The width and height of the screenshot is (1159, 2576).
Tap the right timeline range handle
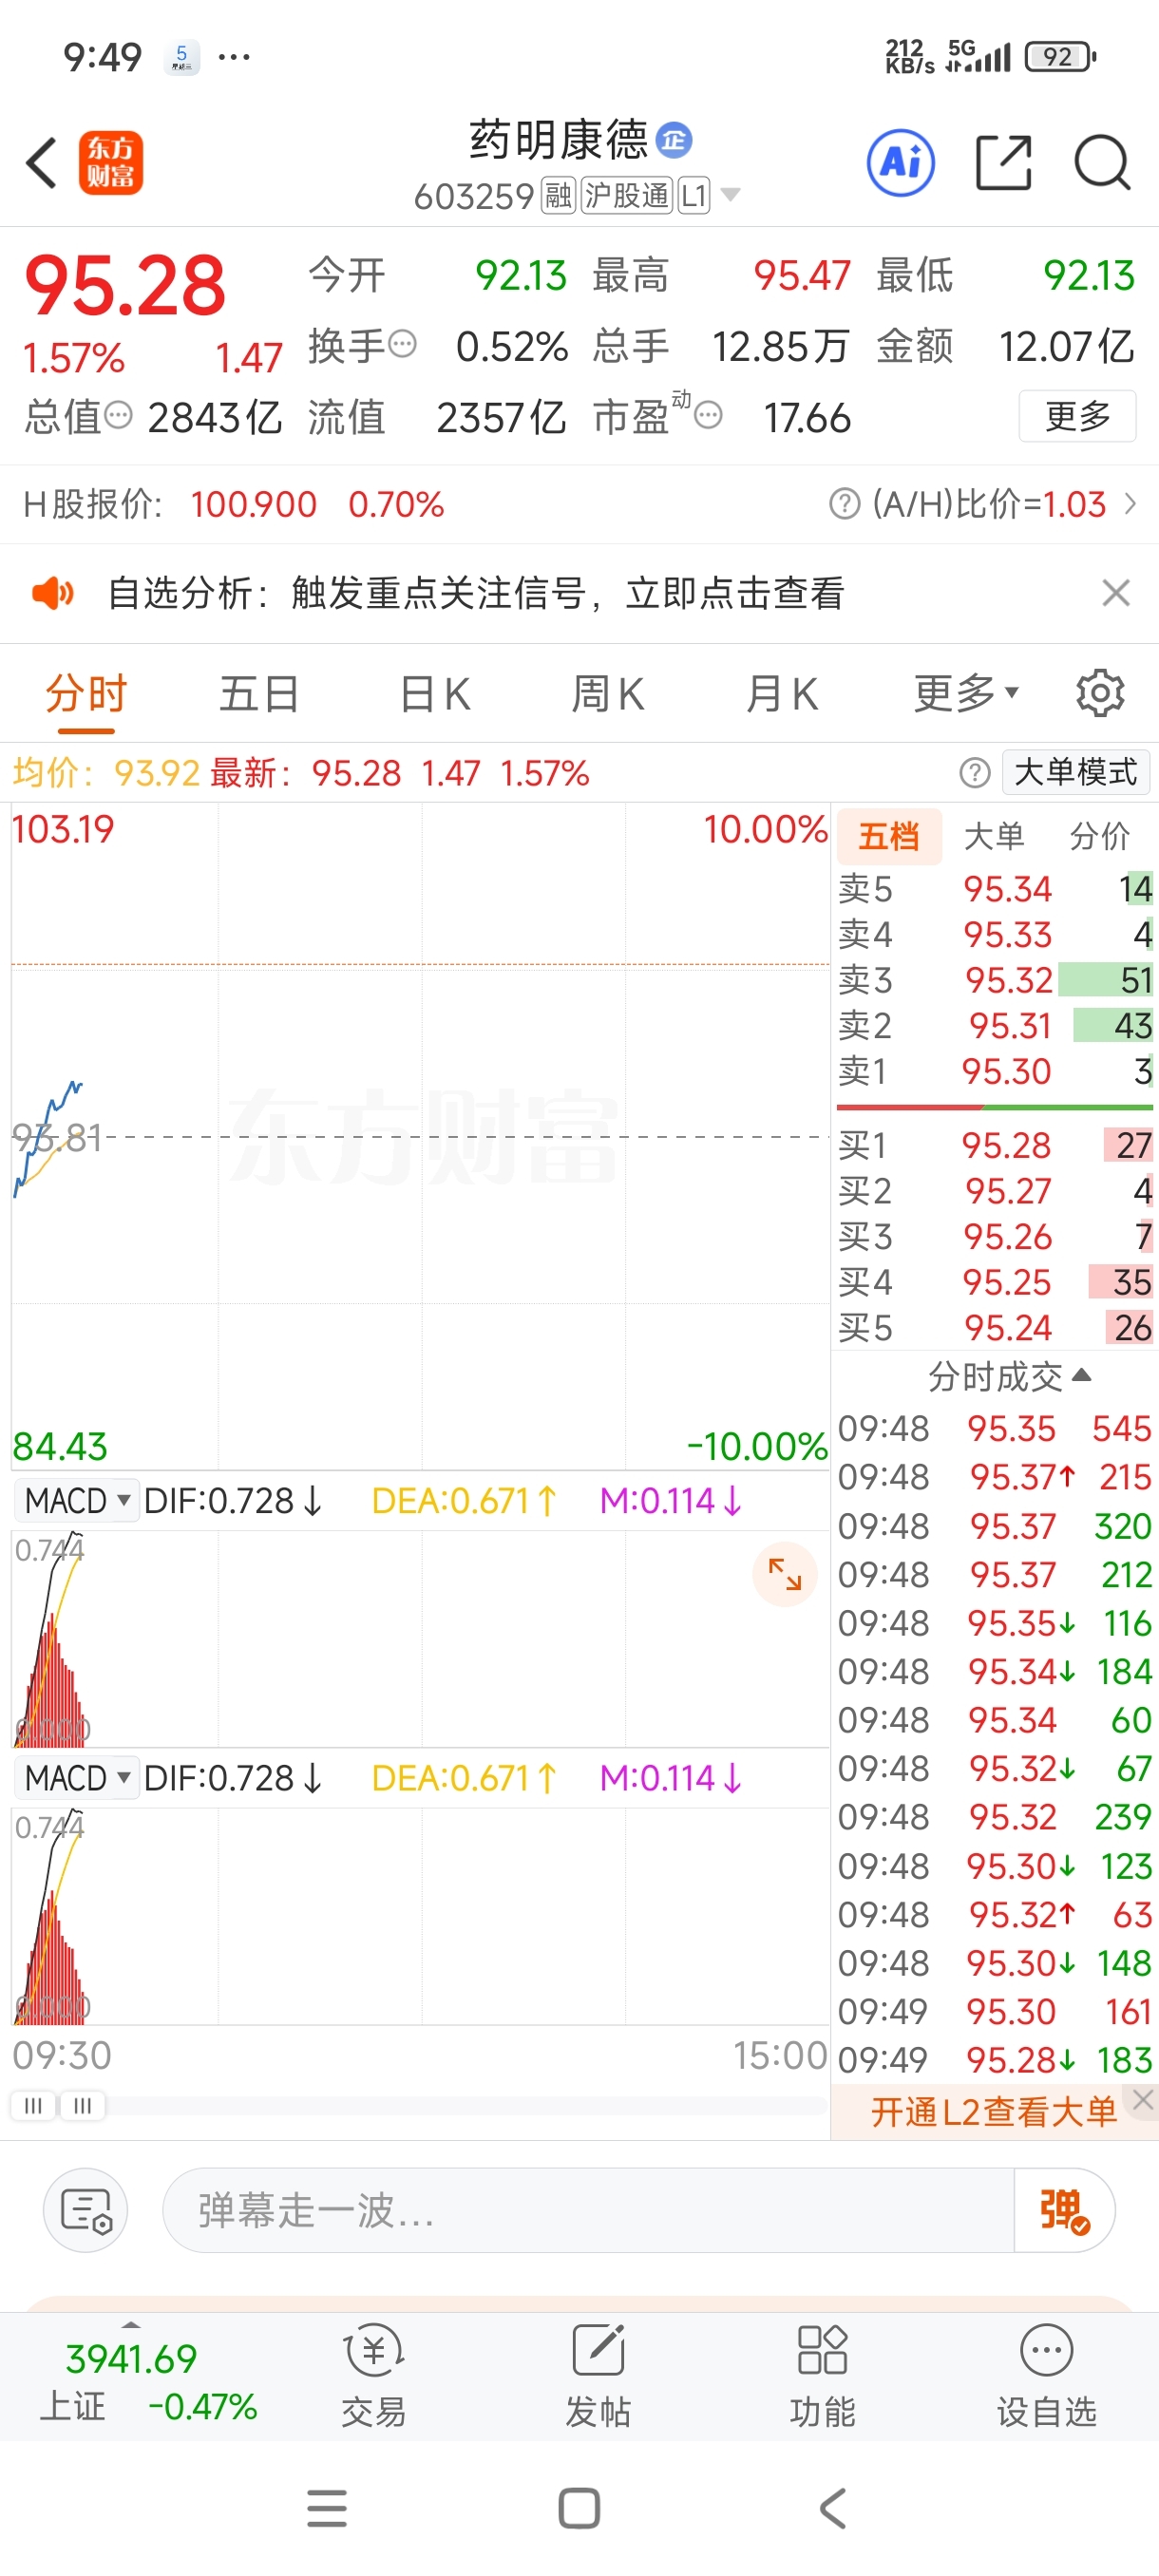[x=83, y=2105]
